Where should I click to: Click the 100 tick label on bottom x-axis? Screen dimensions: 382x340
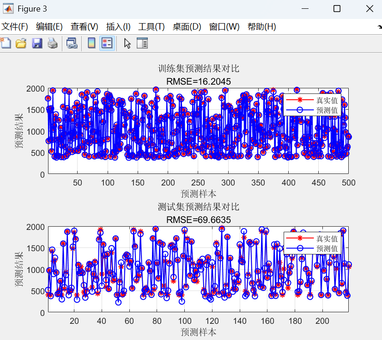[184, 321]
